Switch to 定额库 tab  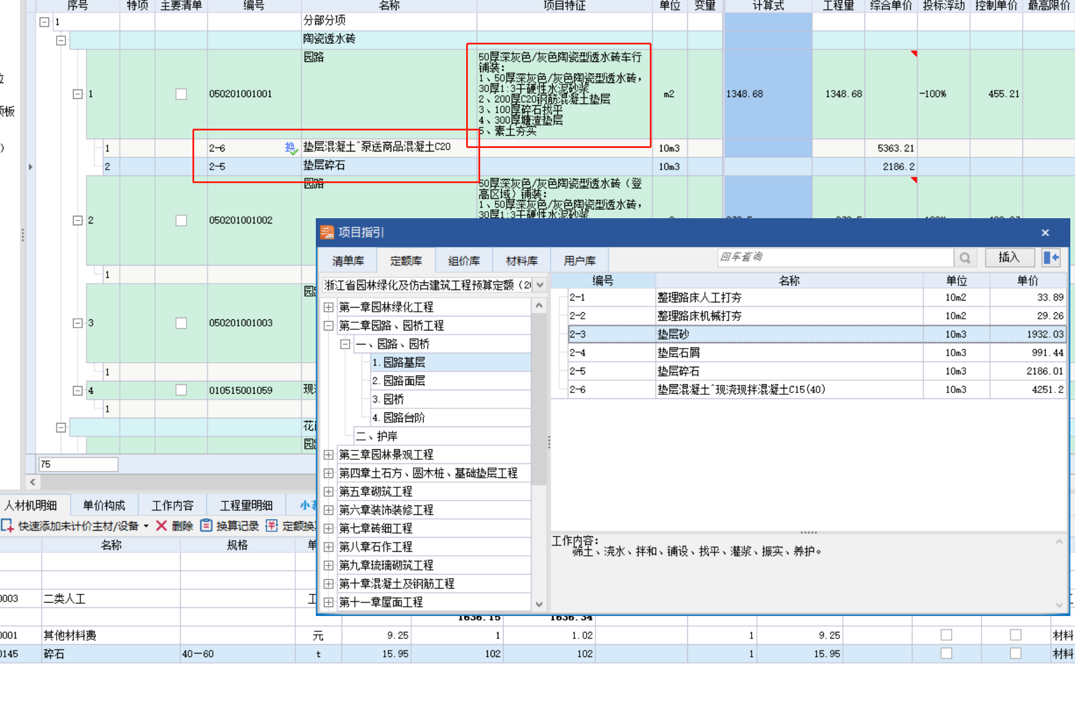pos(406,261)
